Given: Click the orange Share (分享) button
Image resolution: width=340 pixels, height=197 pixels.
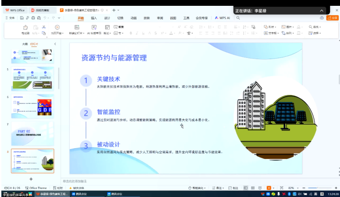Looking at the screenshot, I should 332,18.
